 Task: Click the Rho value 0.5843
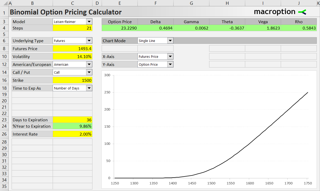click(x=299, y=28)
